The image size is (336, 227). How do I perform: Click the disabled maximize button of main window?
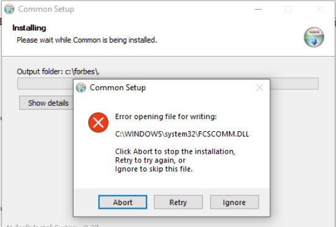[289, 9]
